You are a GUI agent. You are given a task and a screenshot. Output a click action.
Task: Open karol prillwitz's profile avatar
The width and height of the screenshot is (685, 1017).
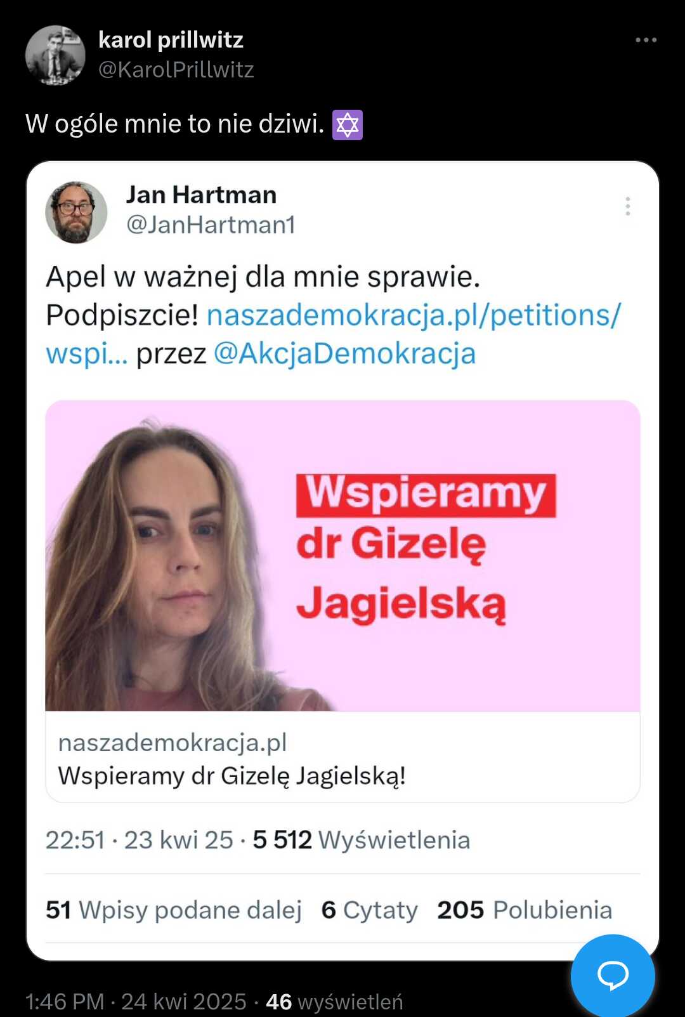pyautogui.click(x=55, y=55)
